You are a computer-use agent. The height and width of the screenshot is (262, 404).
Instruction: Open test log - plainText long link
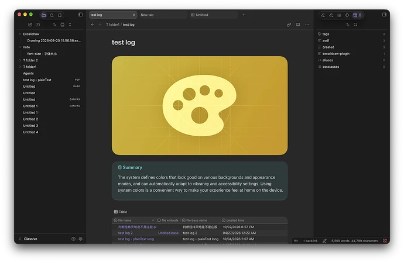coord(136,239)
